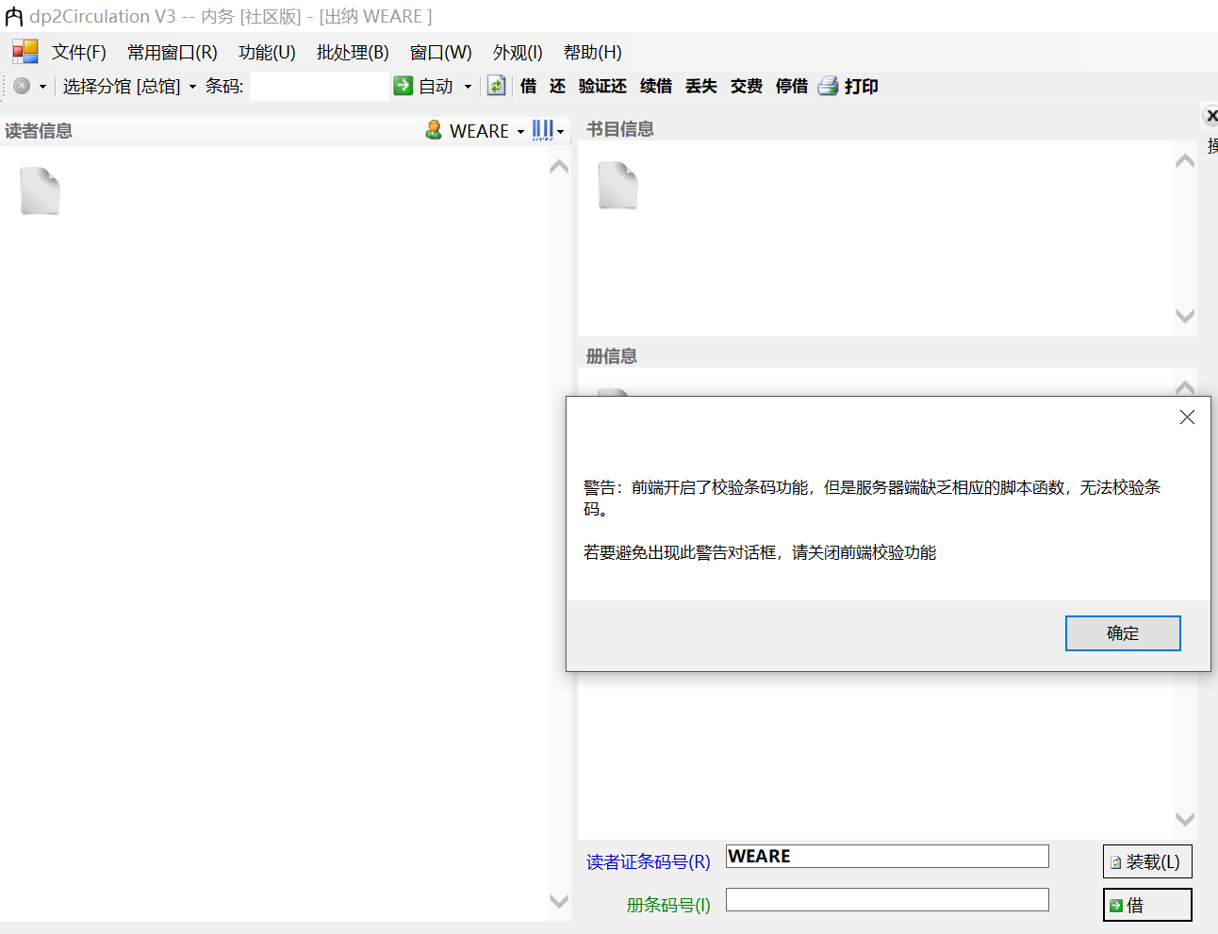Viewport: 1218px width, 934px height.
Task: Click the application logo icon in title bar
Action: click(x=13, y=15)
